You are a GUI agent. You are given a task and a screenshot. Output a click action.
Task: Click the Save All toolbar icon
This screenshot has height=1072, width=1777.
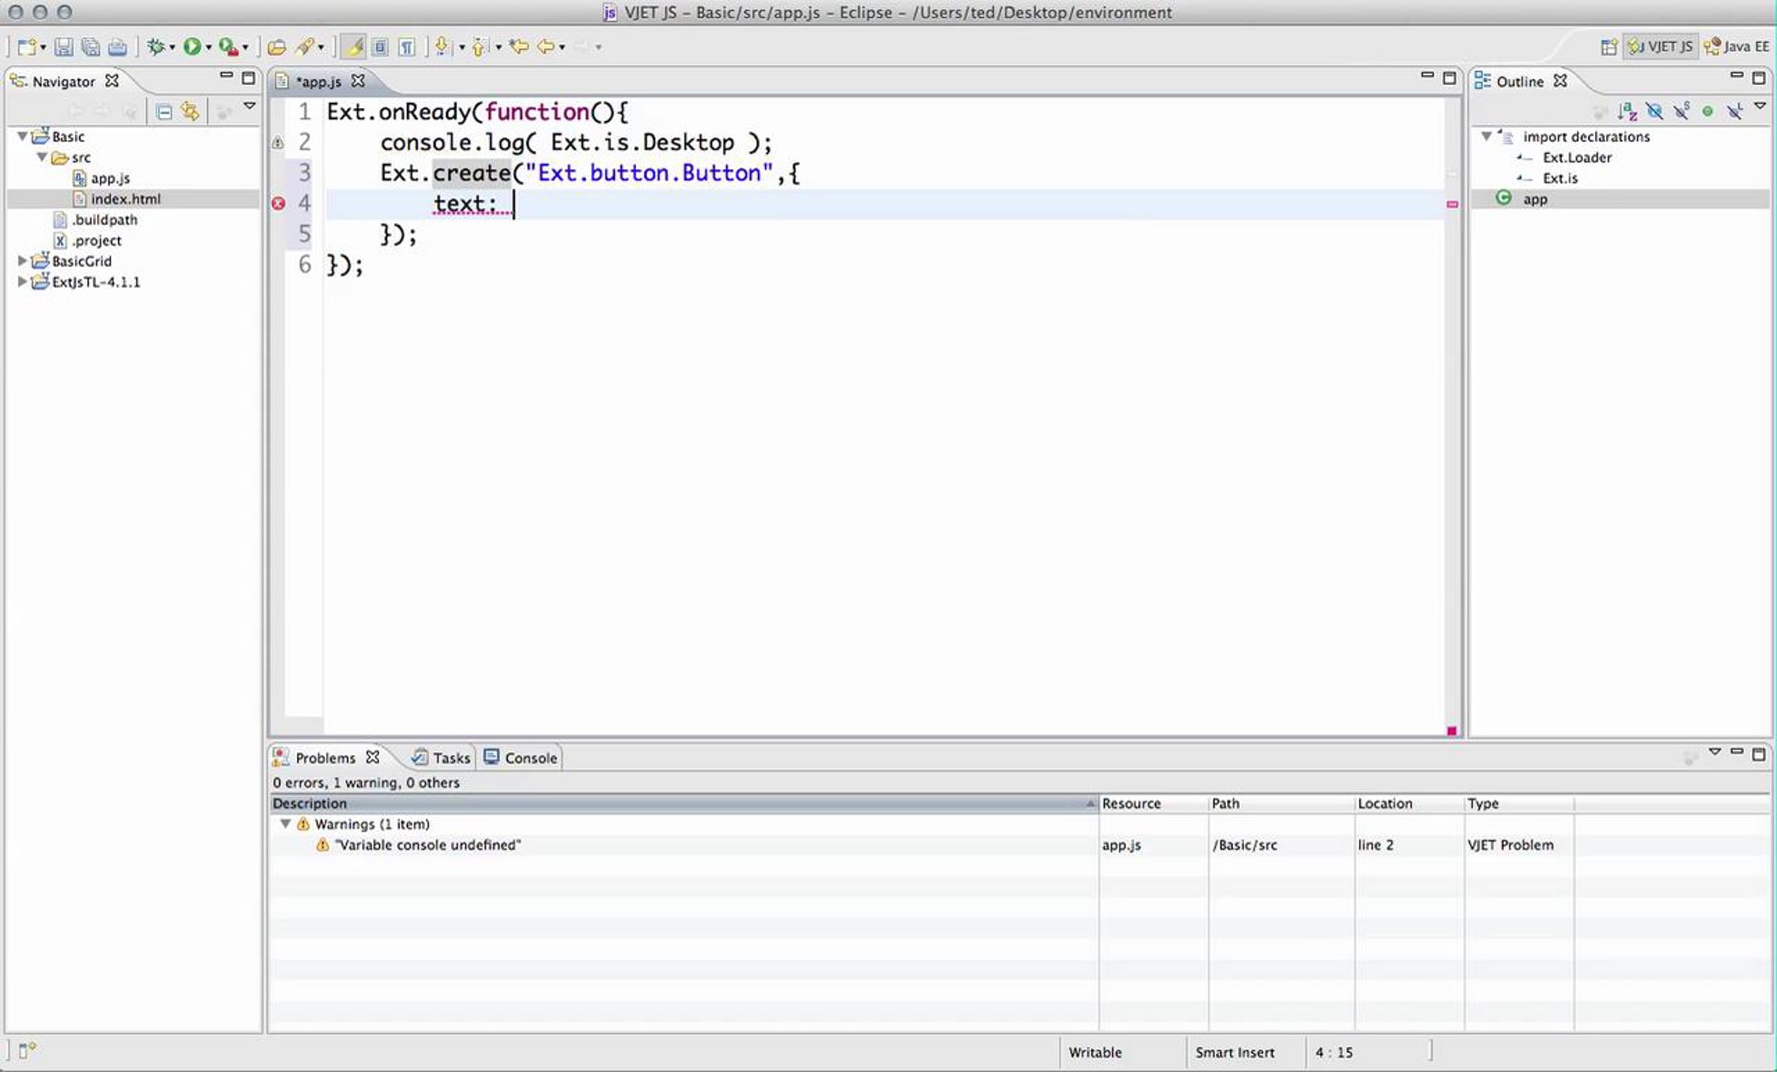tap(90, 47)
